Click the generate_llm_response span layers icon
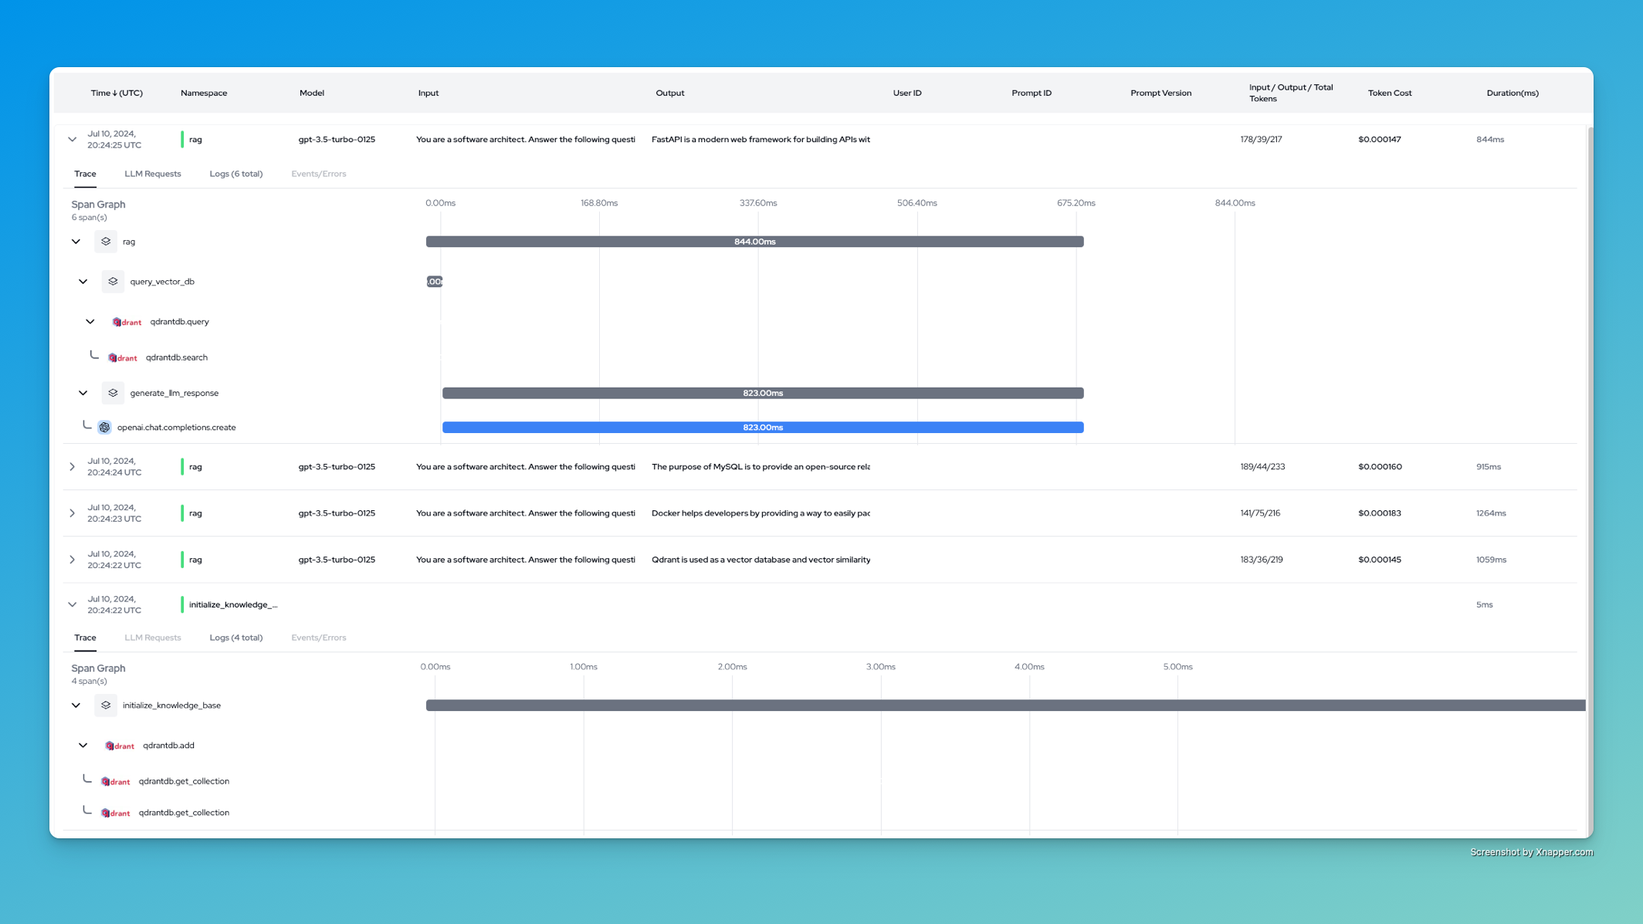Viewport: 1643px width, 924px height. point(113,393)
